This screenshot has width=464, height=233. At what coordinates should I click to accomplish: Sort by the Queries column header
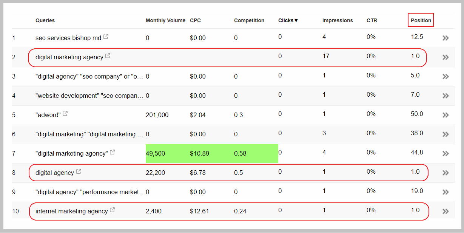(45, 20)
